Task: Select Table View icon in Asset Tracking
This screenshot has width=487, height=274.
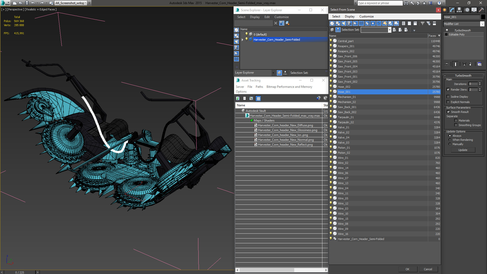Action: [258, 98]
